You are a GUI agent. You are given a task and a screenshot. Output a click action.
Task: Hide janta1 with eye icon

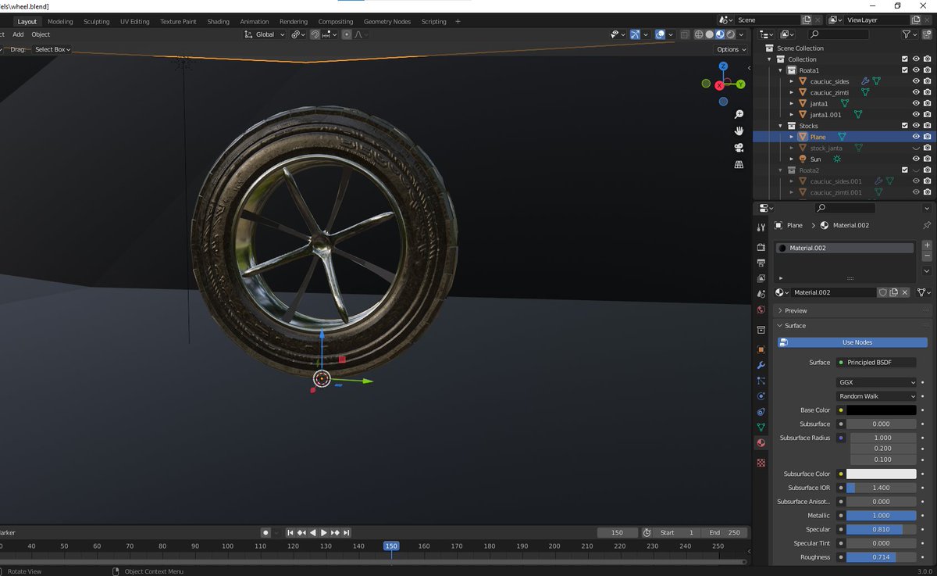(x=916, y=103)
